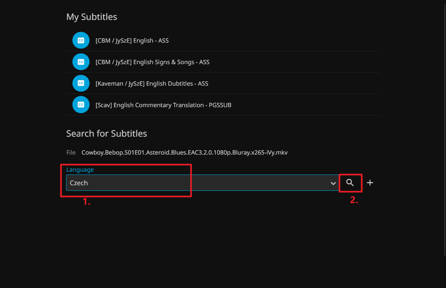Image resolution: width=446 pixels, height=288 pixels.
Task: Click the Language field label
Action: pyautogui.click(x=80, y=170)
